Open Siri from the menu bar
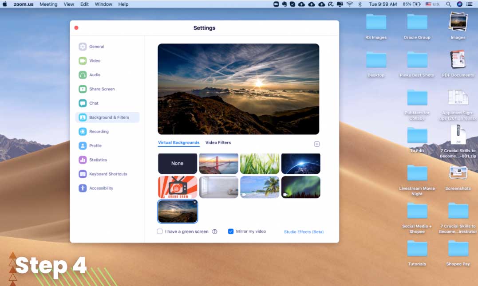This screenshot has height=286, width=478. [460, 4]
